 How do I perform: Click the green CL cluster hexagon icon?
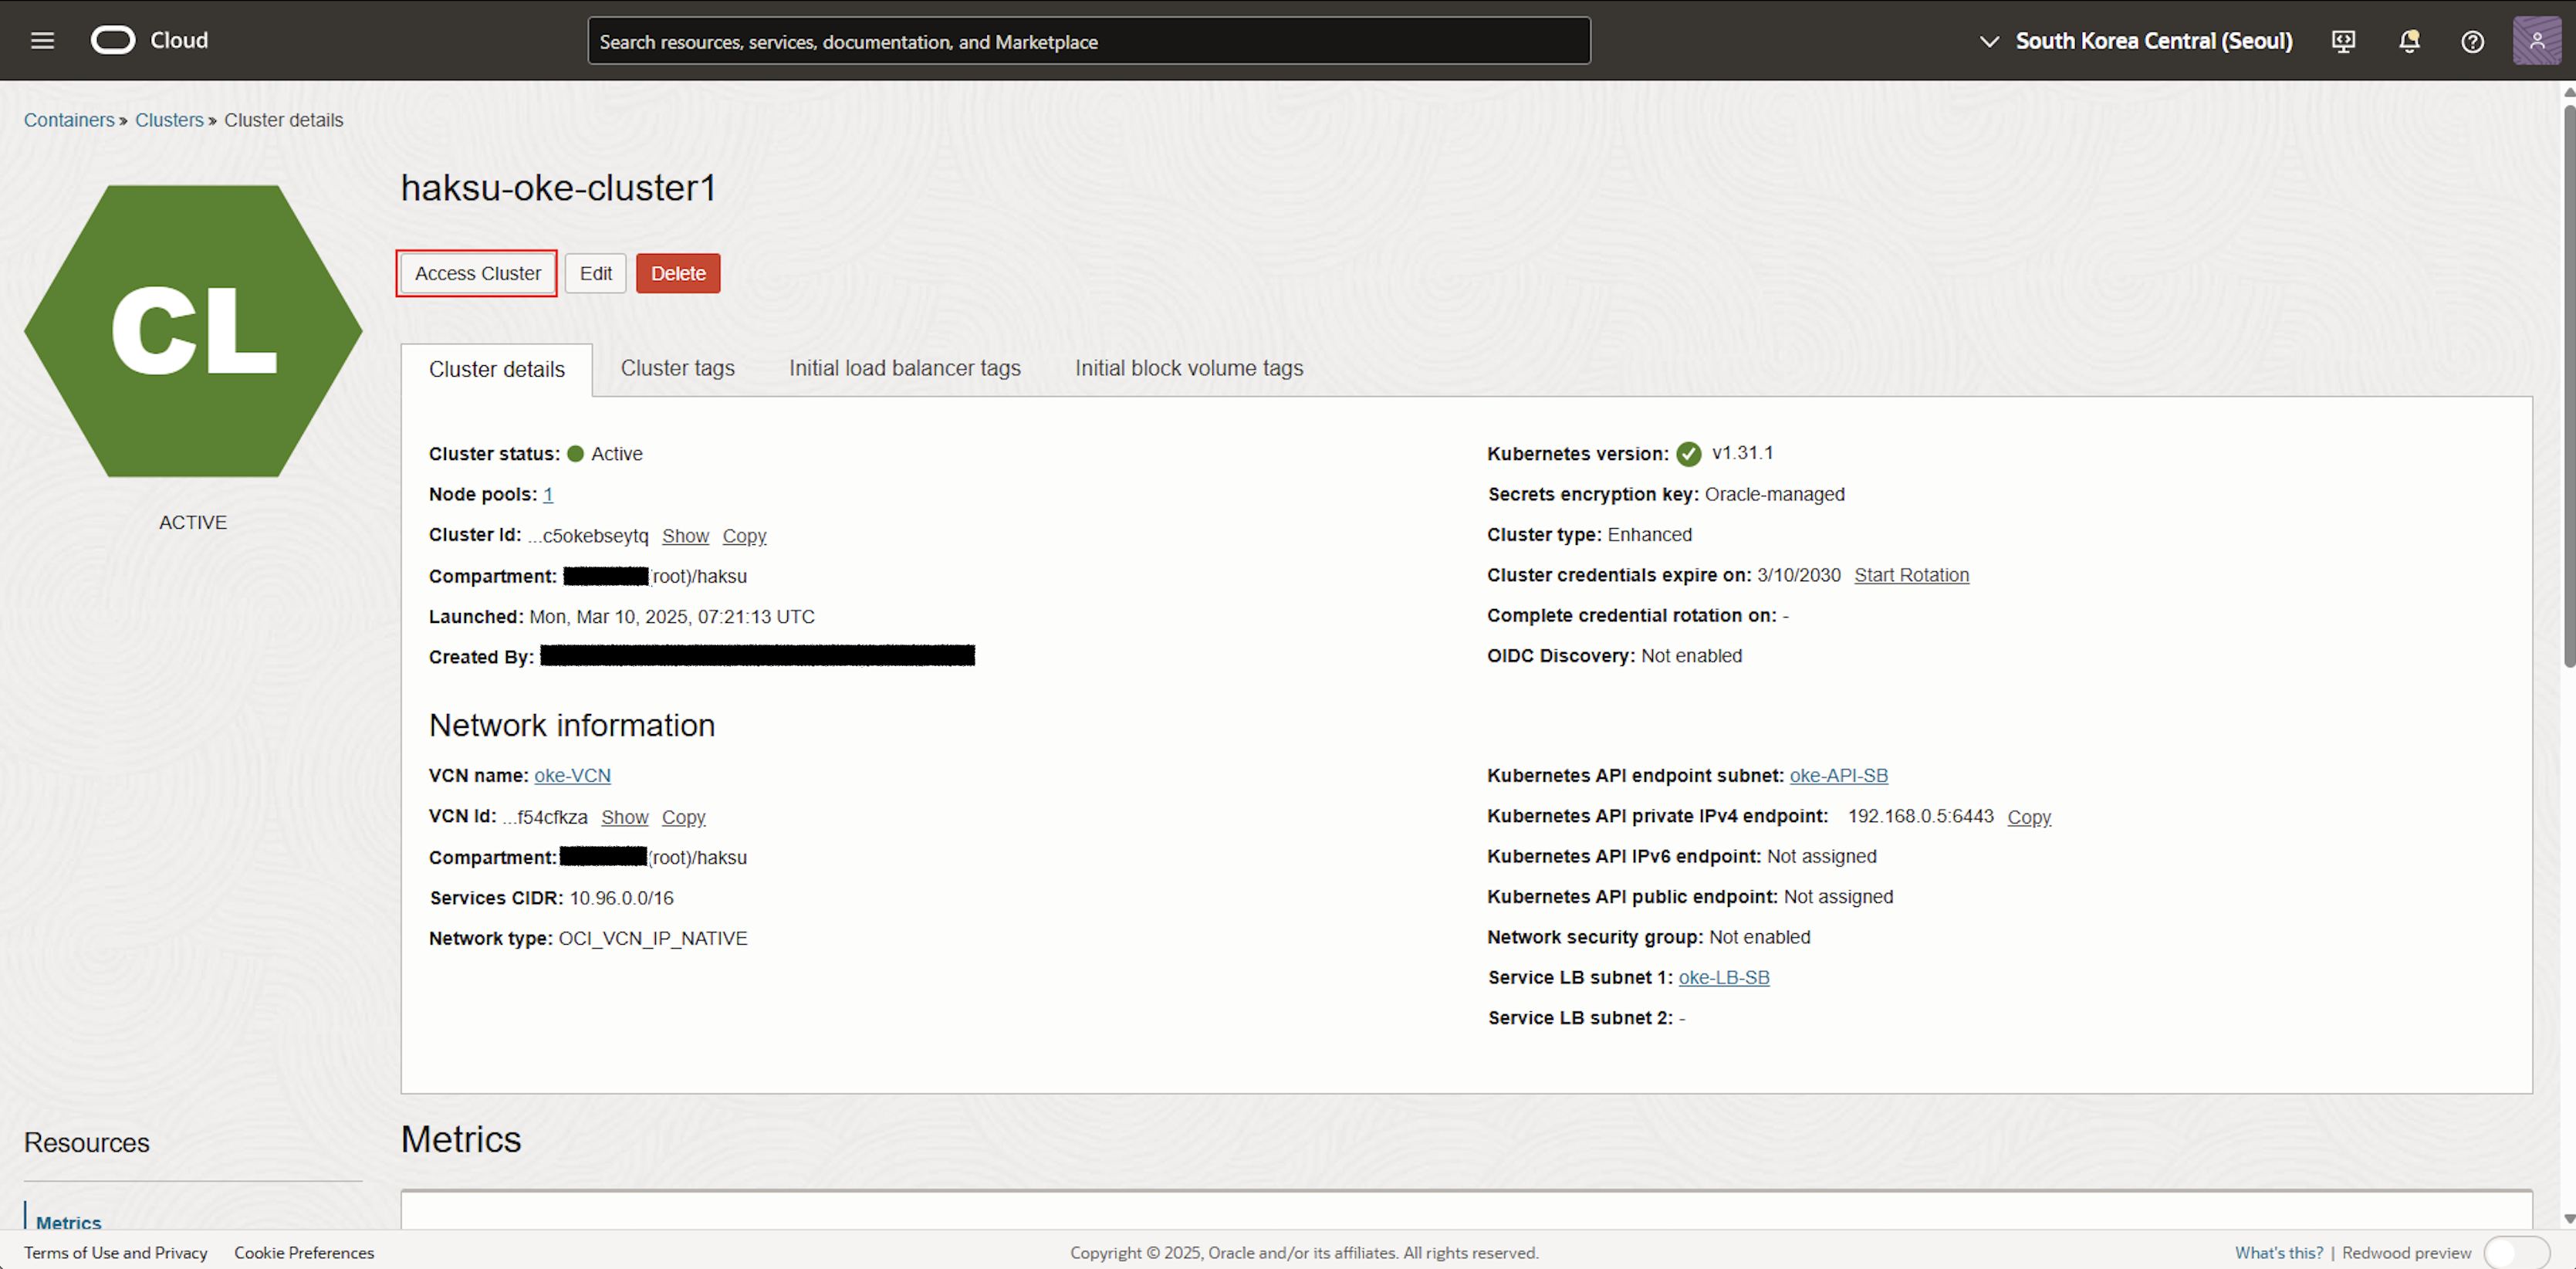tap(193, 331)
